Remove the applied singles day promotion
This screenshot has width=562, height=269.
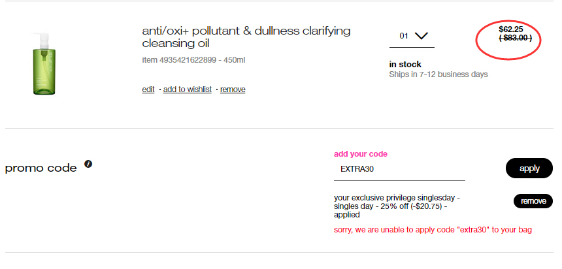tap(533, 201)
